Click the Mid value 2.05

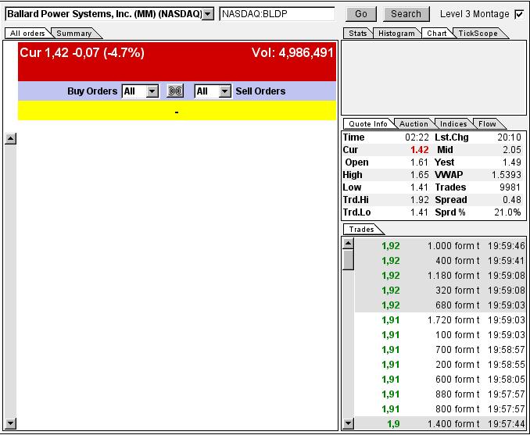(511, 150)
